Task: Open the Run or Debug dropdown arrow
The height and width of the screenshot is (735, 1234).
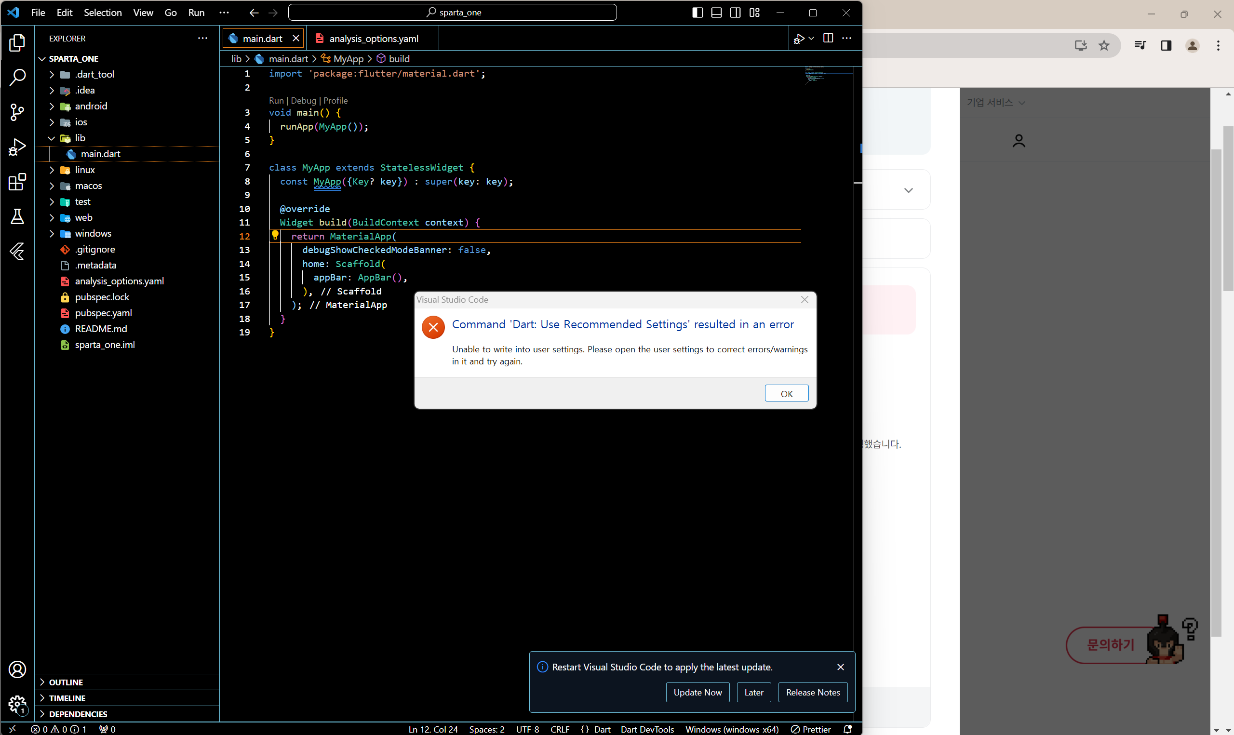Action: coord(811,38)
